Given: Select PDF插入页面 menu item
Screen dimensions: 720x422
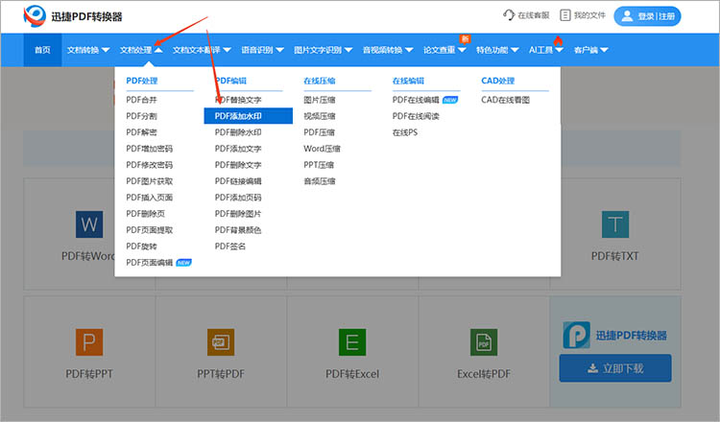Looking at the screenshot, I should pos(149,198).
